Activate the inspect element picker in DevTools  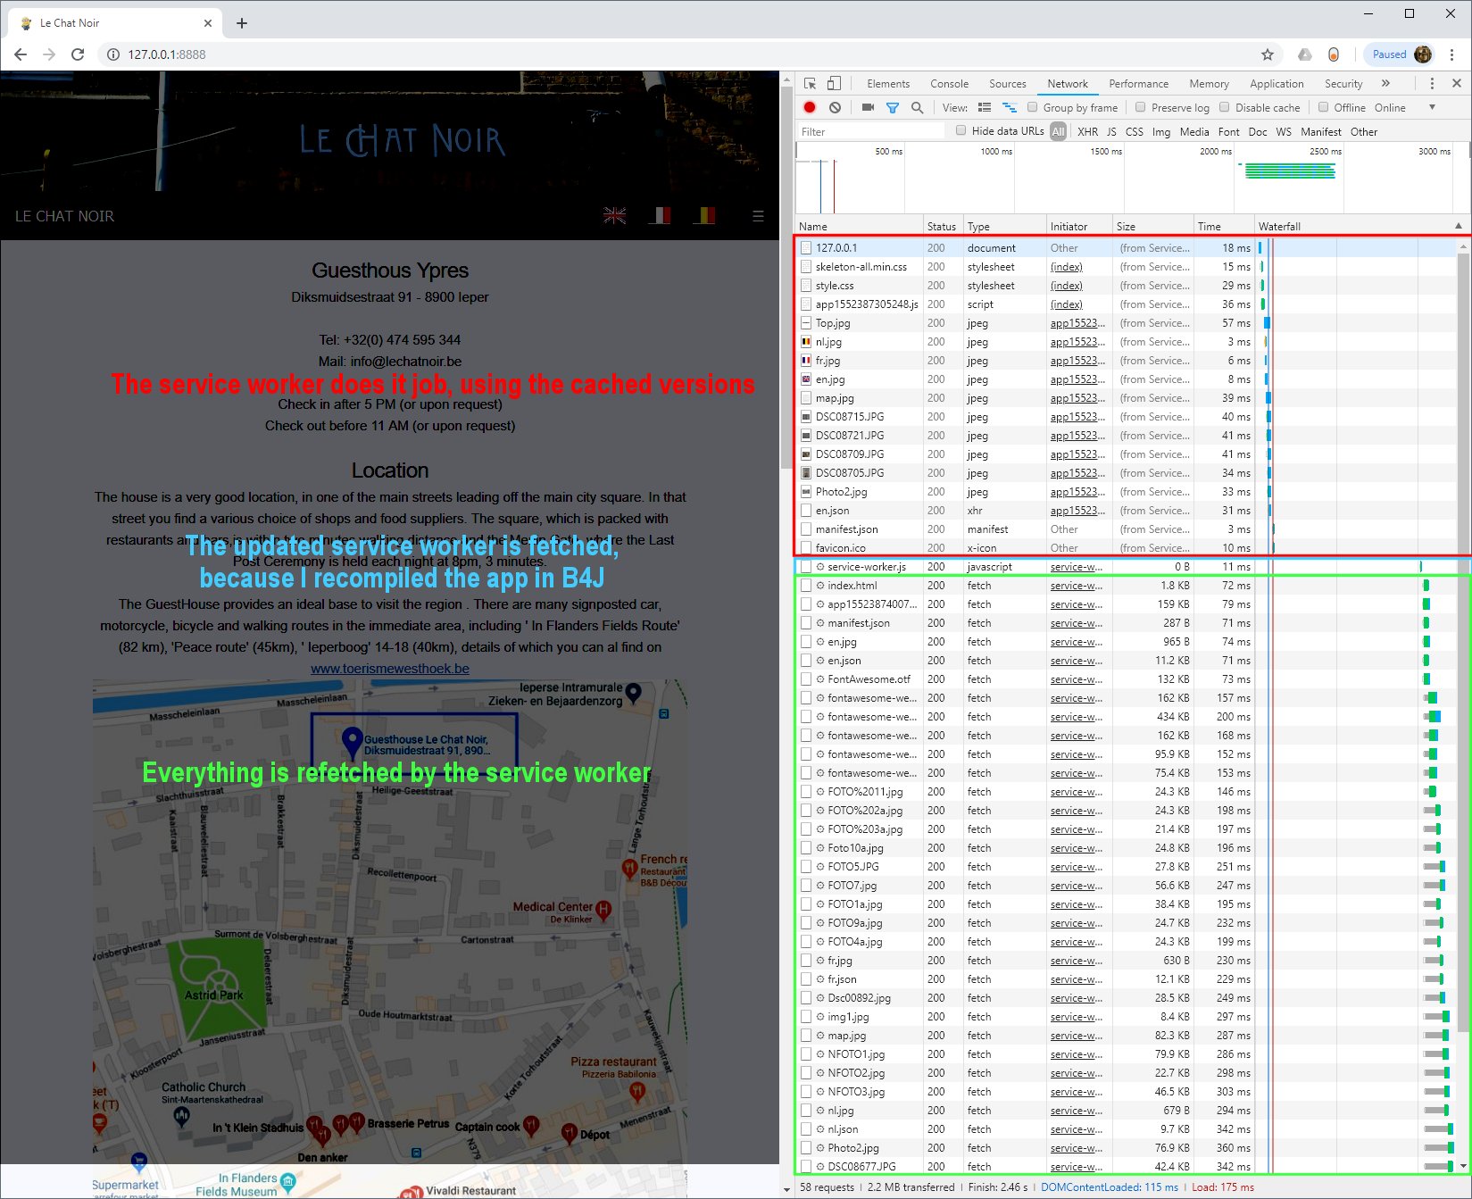point(811,83)
